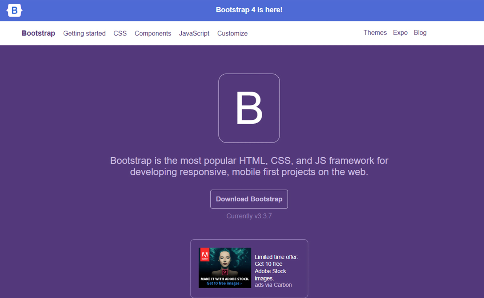
Task: Click the small St icon in the ad image
Action: (x=225, y=272)
